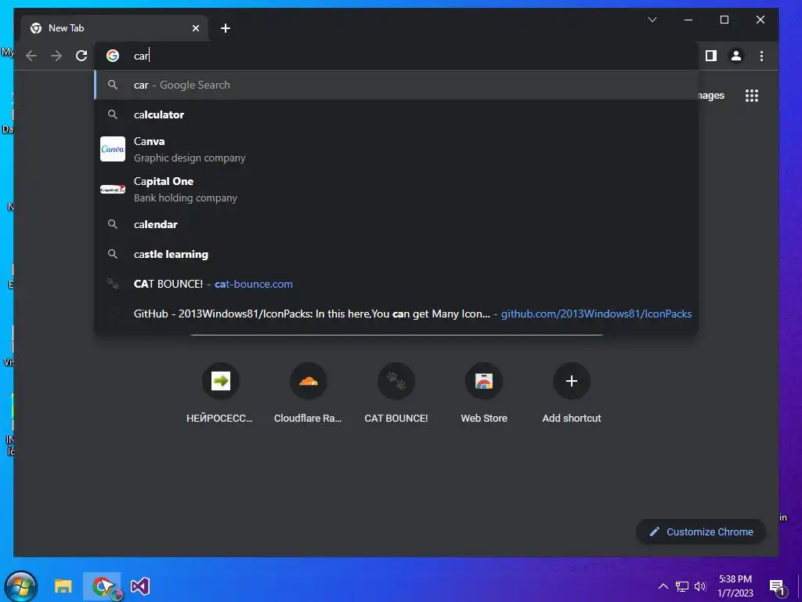Screen dimensions: 802x602
Task: Select the New Tab tab
Action: click(114, 28)
